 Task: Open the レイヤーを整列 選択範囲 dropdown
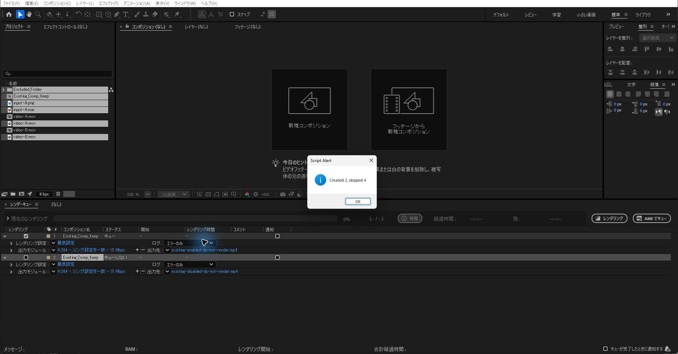tap(657, 38)
